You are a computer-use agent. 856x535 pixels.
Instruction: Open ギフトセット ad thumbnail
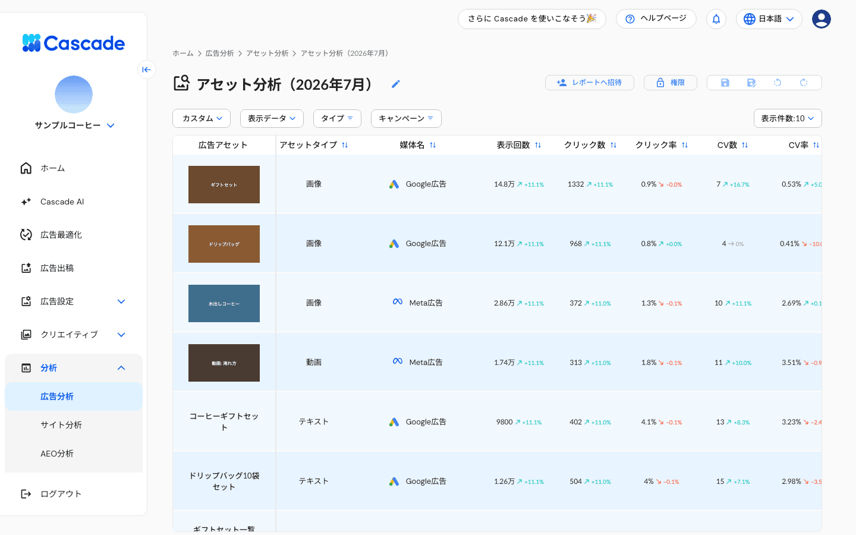coord(224,184)
